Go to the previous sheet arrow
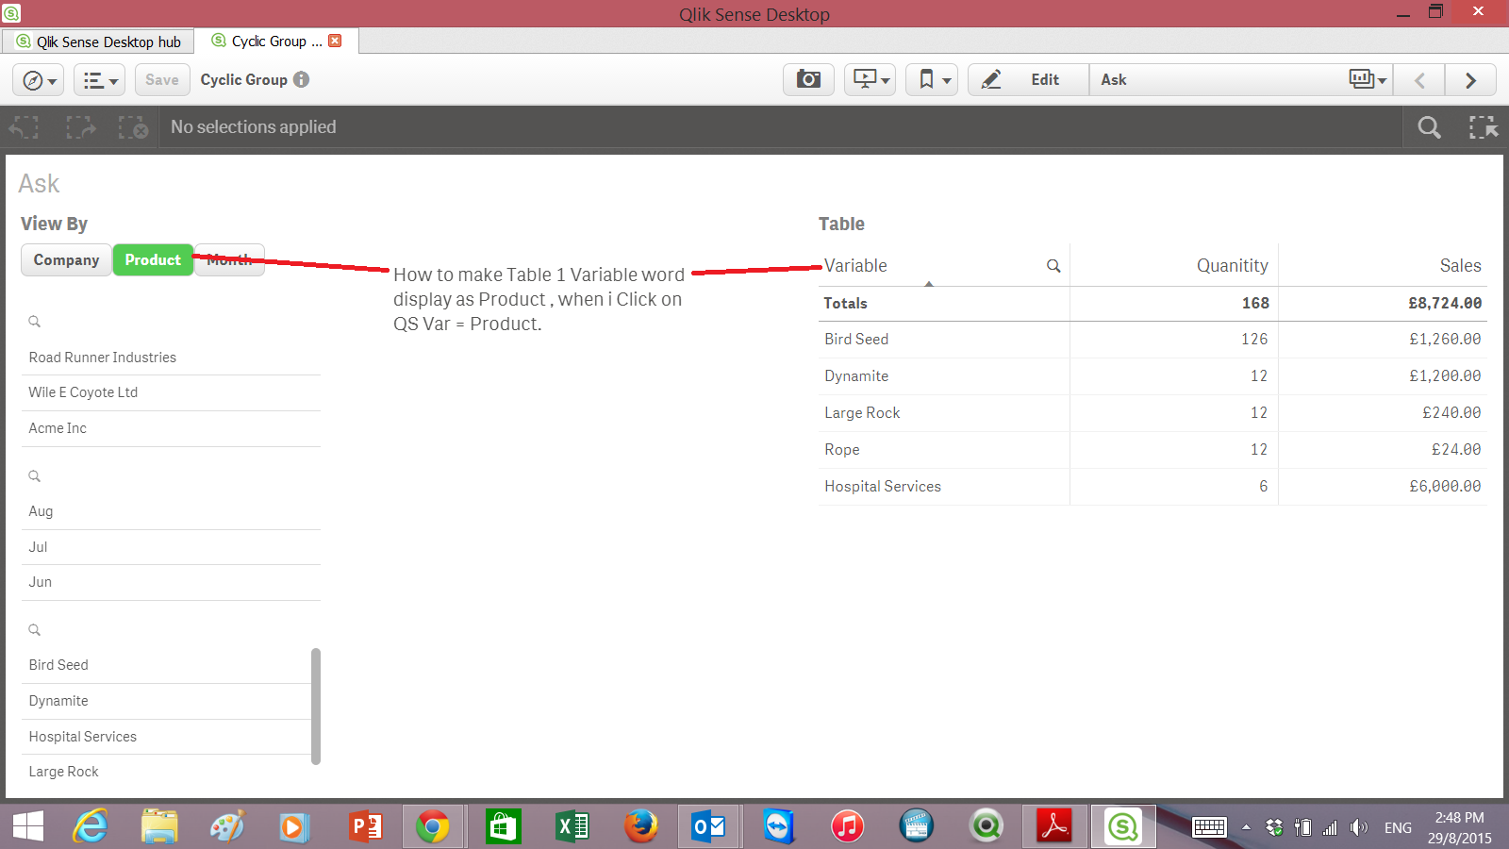The width and height of the screenshot is (1509, 849). click(1419, 80)
